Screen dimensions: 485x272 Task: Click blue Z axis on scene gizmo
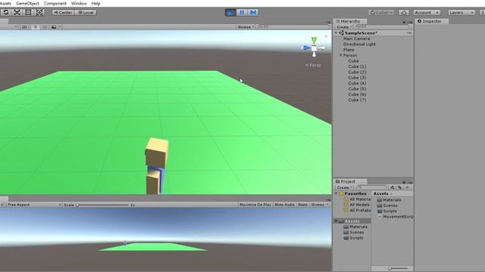pyautogui.click(x=307, y=48)
